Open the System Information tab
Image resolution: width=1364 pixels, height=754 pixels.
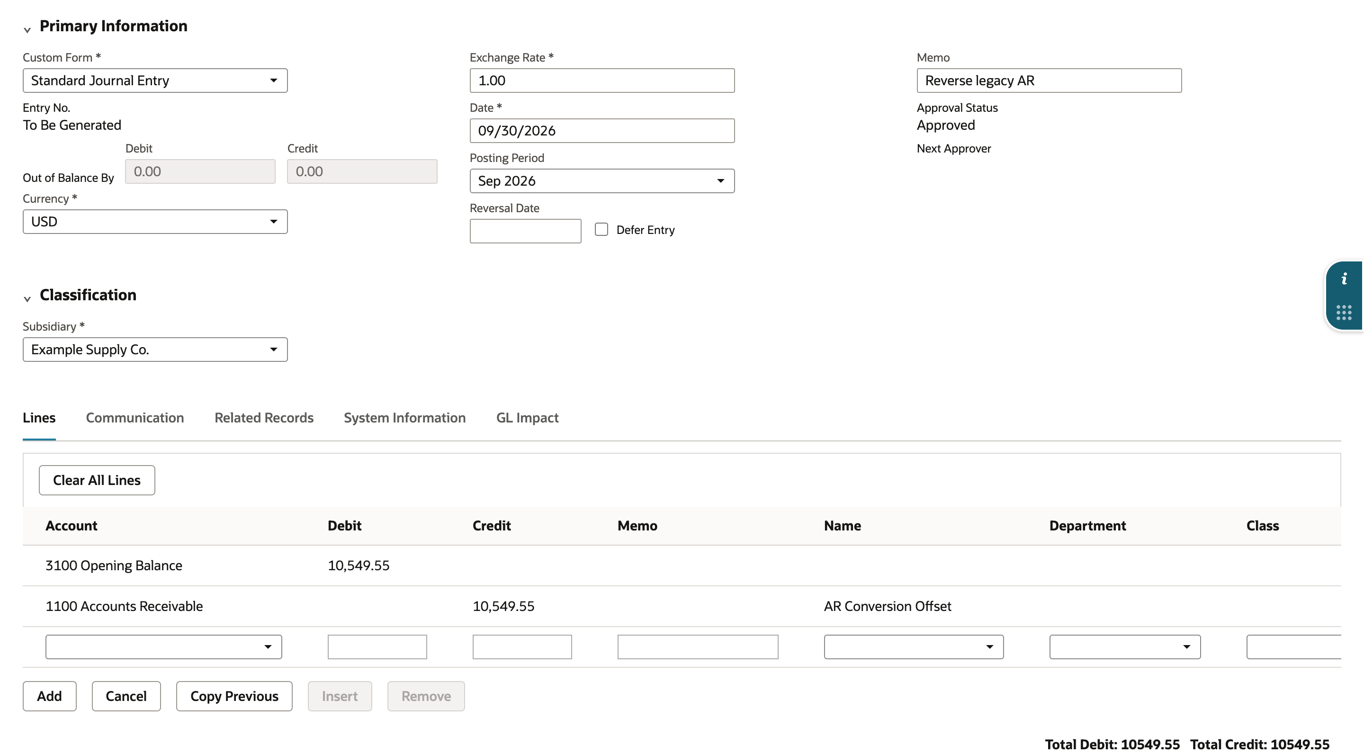[x=404, y=418]
